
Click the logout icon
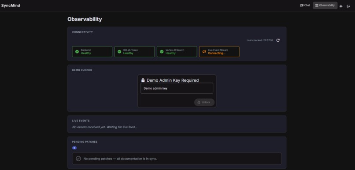click(348, 6)
